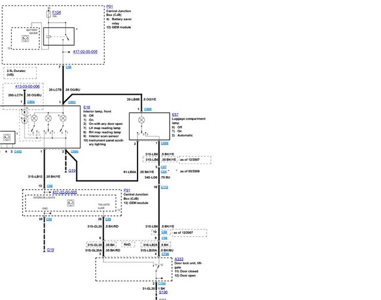Open P91 link beside Battery saver relay text
Image resolution: width=381 pixels, height=300 pixels.
click(x=110, y=7)
